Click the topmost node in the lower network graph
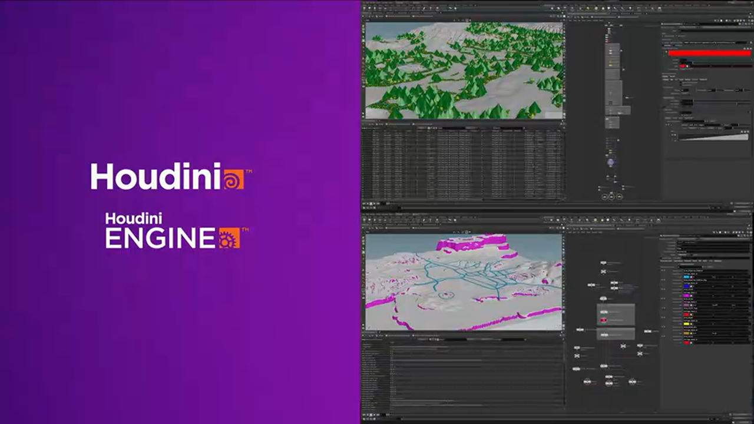Screen dimensions: 754x424 (x=603, y=263)
